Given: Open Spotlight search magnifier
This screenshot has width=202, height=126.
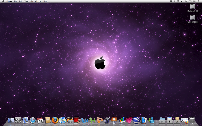Looking at the screenshot, I should click(199, 1).
